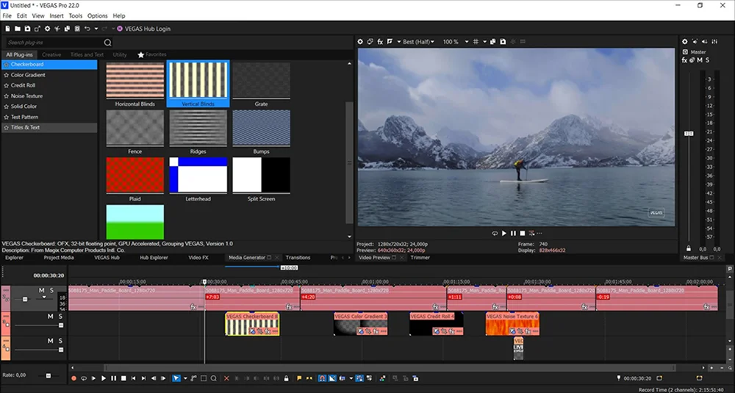Open the Undo history dropdown arrow

click(x=96, y=29)
